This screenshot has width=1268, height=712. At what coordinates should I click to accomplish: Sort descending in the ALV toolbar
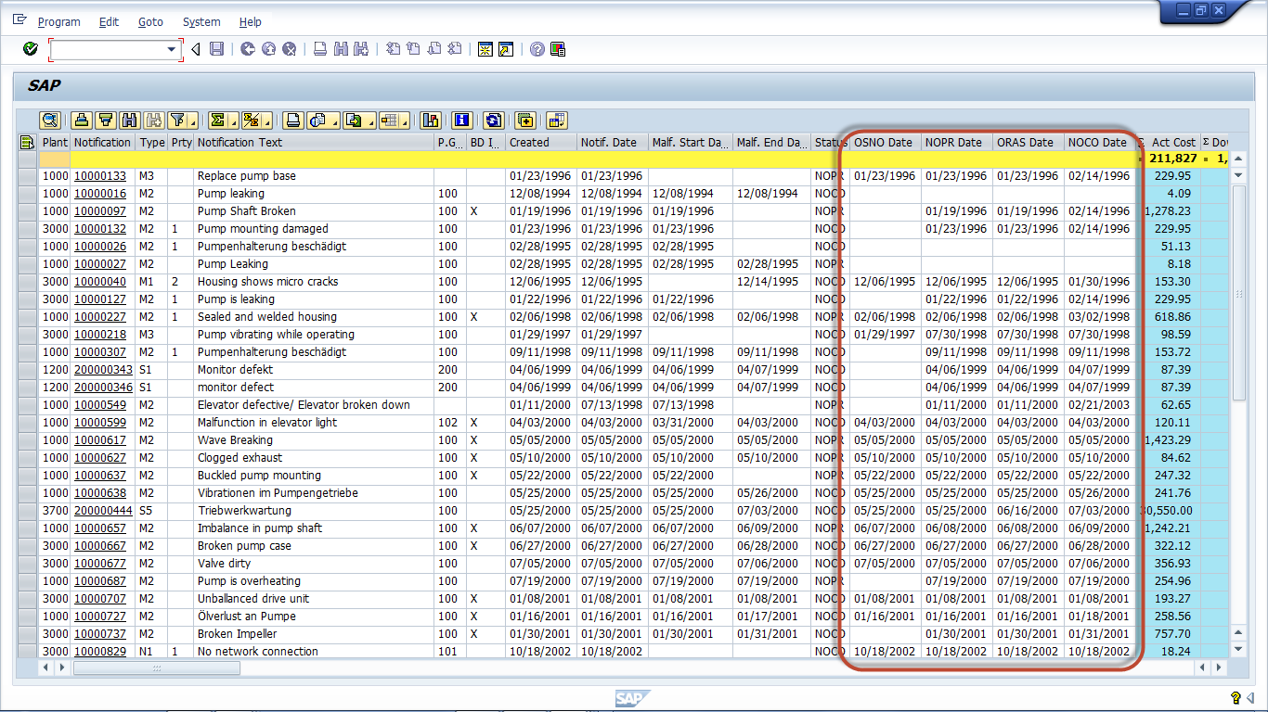point(106,121)
